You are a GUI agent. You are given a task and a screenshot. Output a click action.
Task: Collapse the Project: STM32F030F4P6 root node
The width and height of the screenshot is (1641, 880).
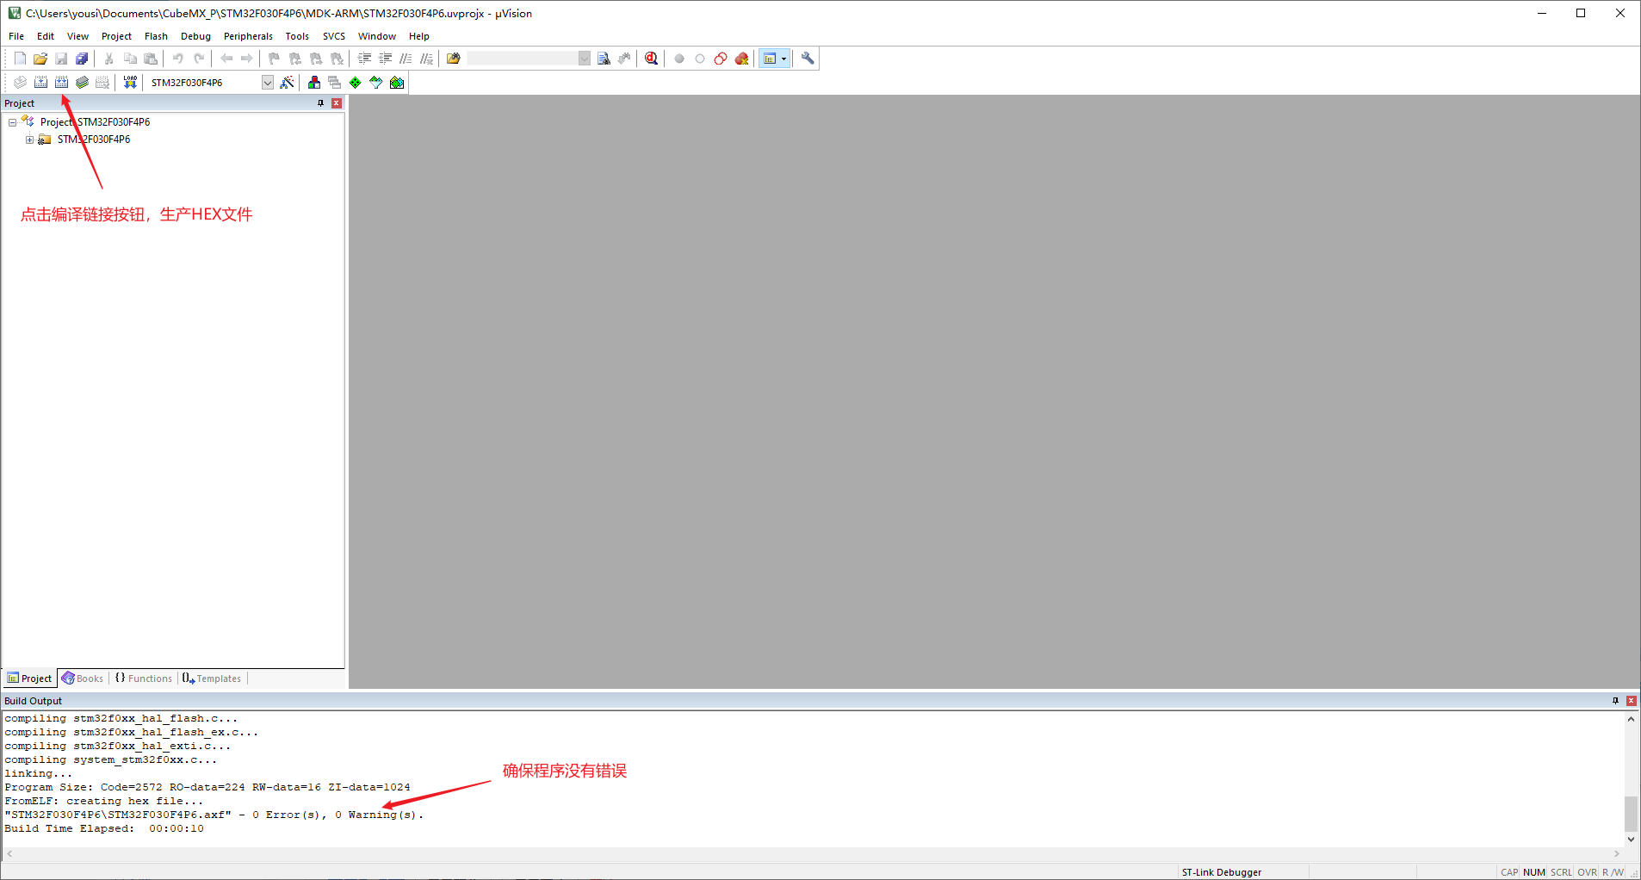12,122
